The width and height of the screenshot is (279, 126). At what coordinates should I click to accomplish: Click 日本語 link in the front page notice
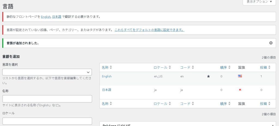(x=56, y=17)
